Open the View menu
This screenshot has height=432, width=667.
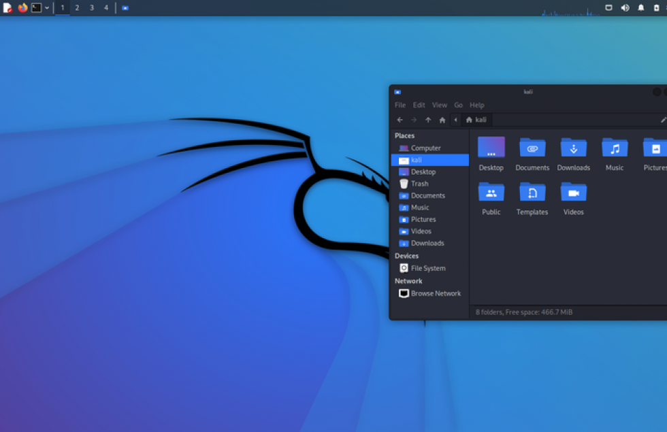[440, 105]
